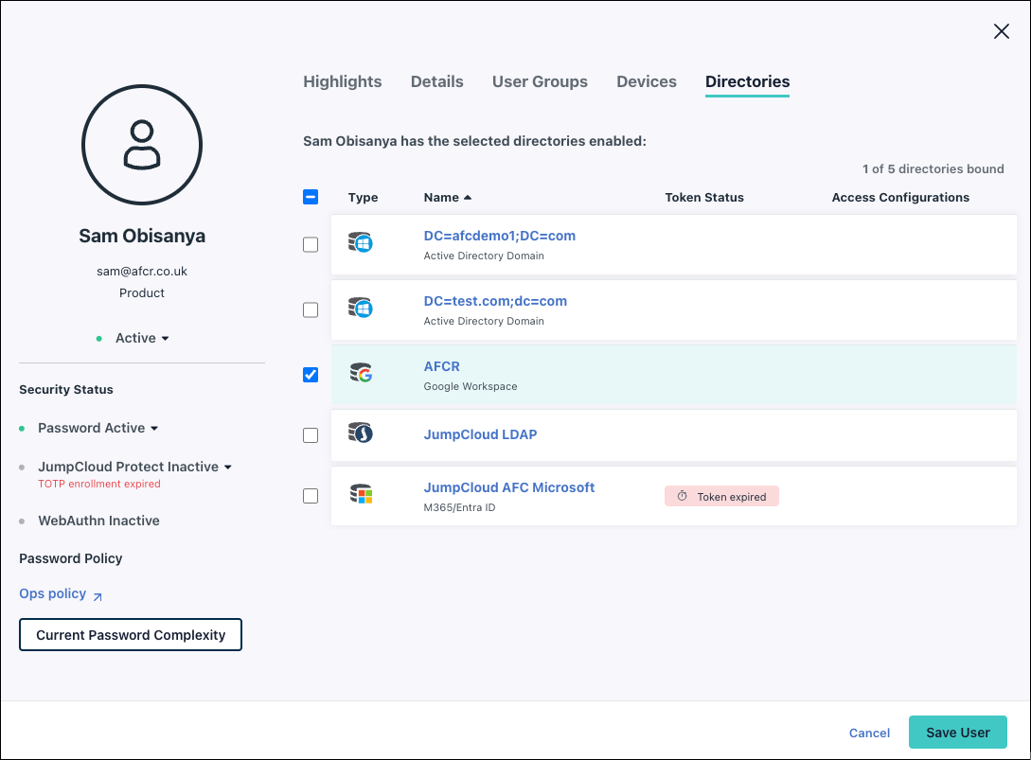
Task: Click the external link icon beside Ops policy
Action: [98, 595]
